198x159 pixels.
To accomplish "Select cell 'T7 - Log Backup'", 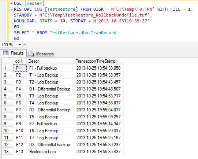I will (50, 138).
